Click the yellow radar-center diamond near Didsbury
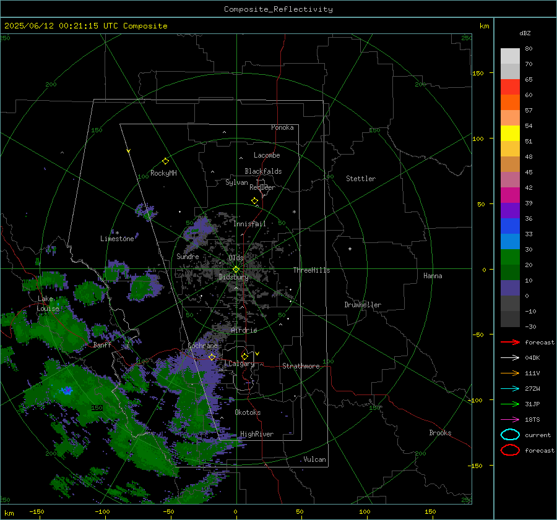The height and width of the screenshot is (520, 557). (236, 270)
